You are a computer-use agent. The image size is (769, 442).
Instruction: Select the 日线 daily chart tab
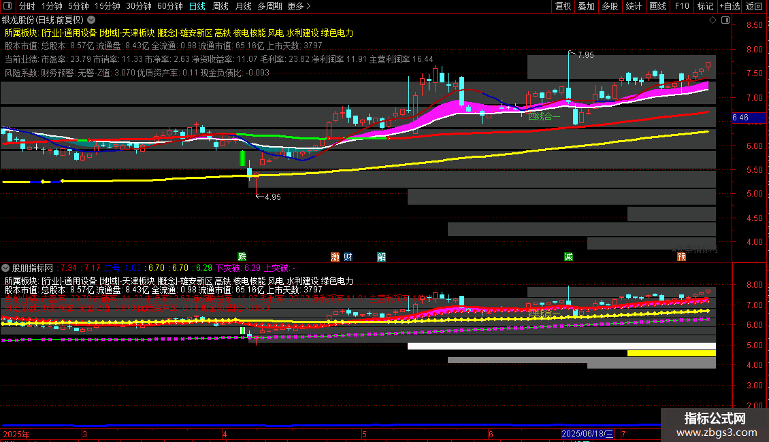point(197,6)
